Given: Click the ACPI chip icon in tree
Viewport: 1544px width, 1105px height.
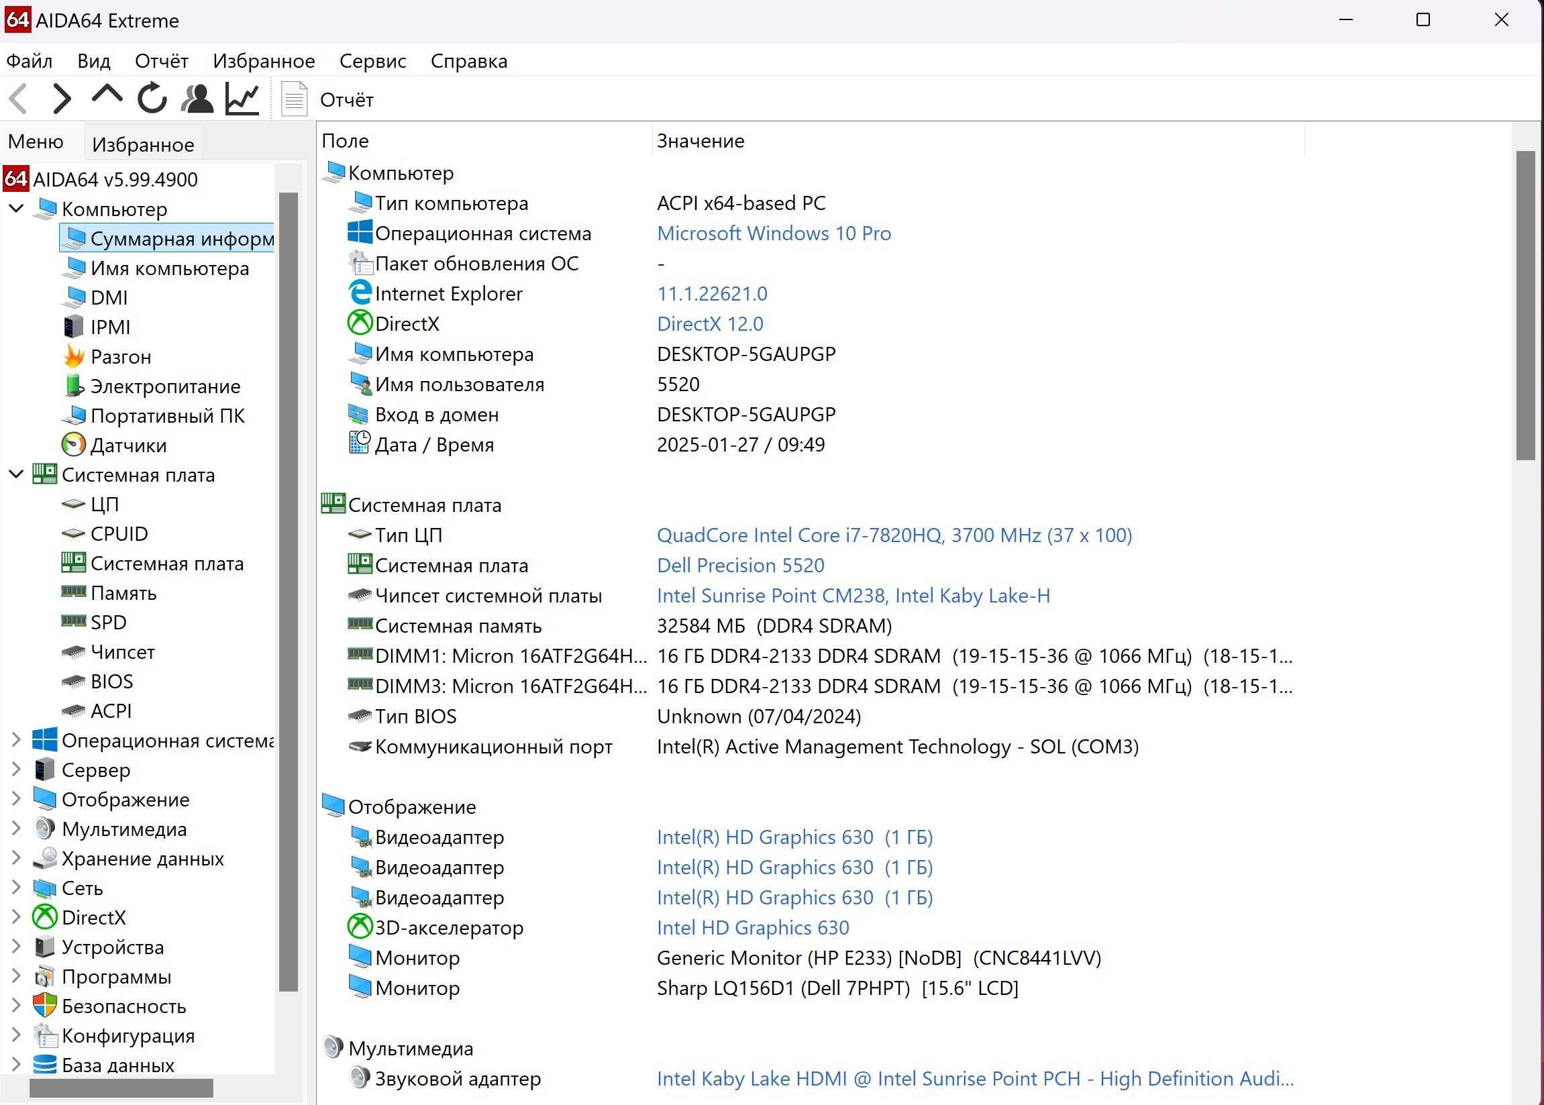Looking at the screenshot, I should tap(74, 711).
